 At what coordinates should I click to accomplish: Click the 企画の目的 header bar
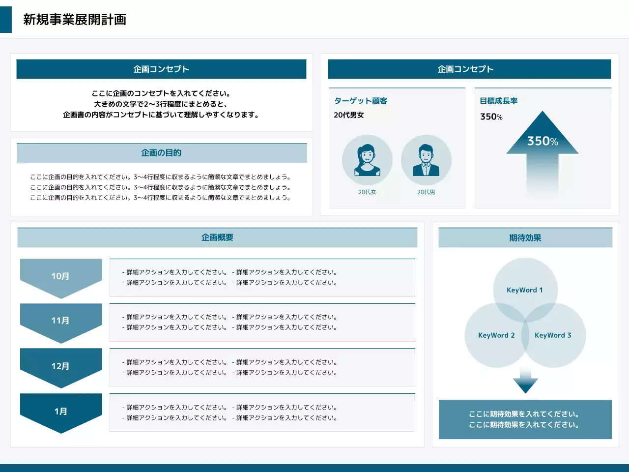coord(161,153)
